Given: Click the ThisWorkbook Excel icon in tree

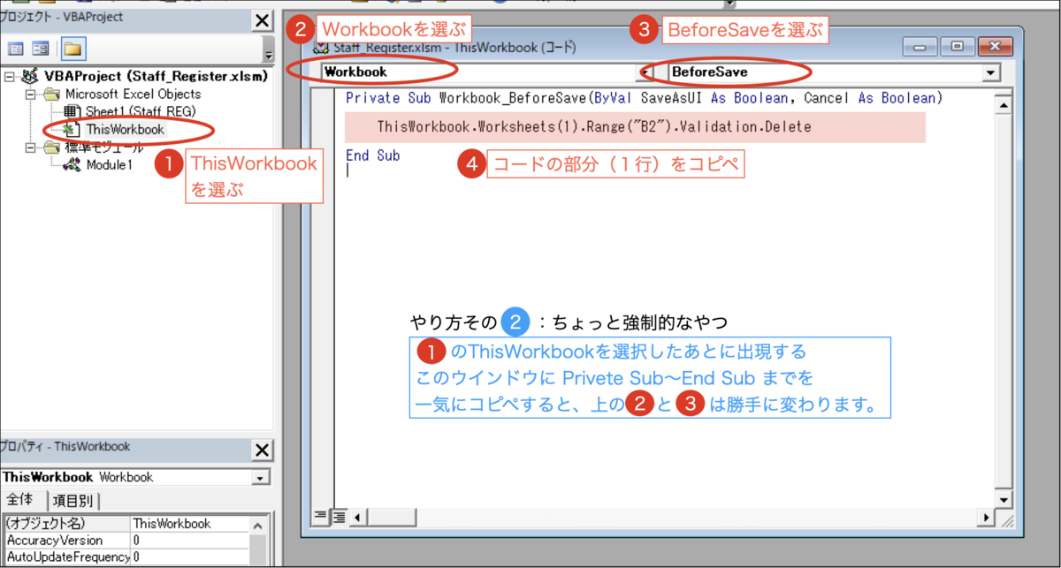Looking at the screenshot, I should point(73,129).
